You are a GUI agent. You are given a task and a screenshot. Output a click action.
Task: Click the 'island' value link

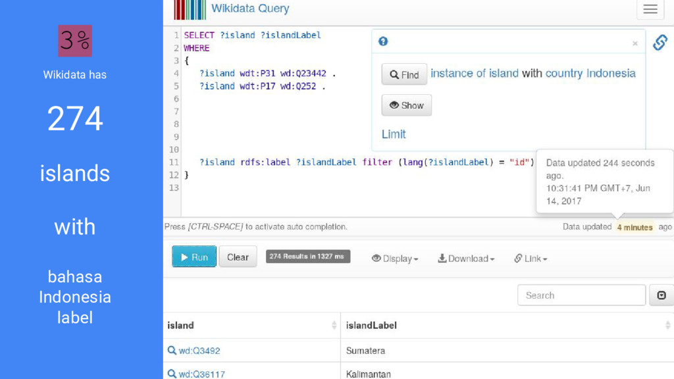tap(504, 74)
